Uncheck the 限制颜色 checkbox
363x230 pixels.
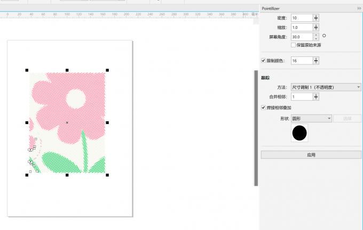(x=263, y=61)
